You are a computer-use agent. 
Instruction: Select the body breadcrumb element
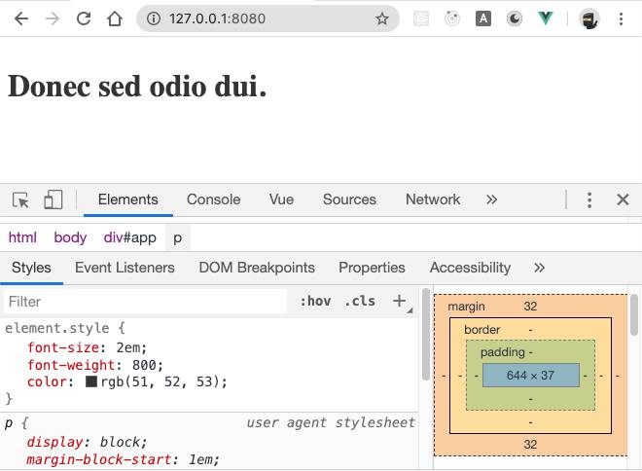70,237
